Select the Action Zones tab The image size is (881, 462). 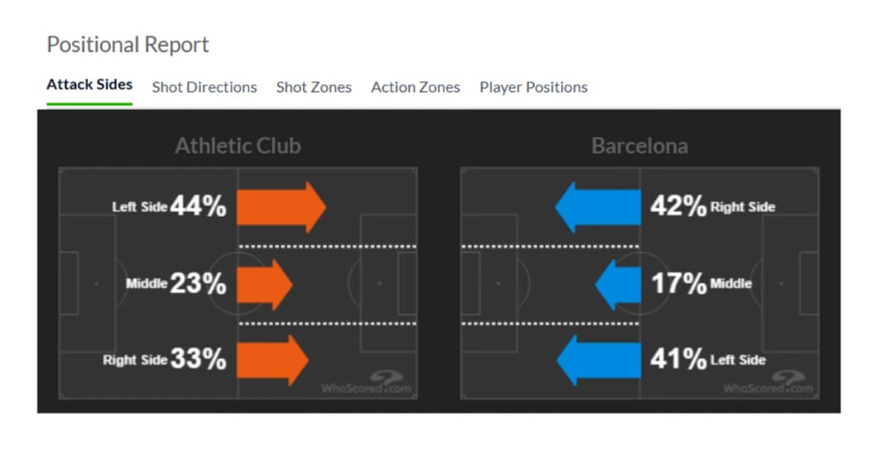tap(415, 87)
